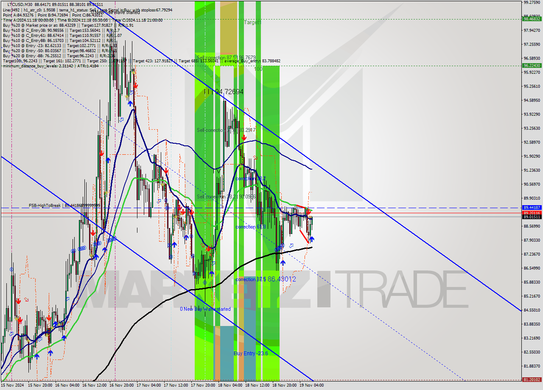
Task: Click the '18 Nov 20:00' time label
Action: click(285, 385)
